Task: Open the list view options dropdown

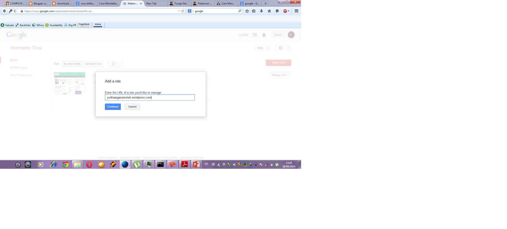Action: (115, 64)
